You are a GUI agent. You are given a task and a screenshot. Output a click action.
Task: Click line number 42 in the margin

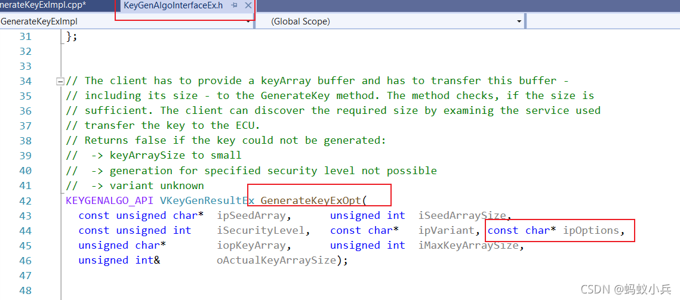click(26, 201)
